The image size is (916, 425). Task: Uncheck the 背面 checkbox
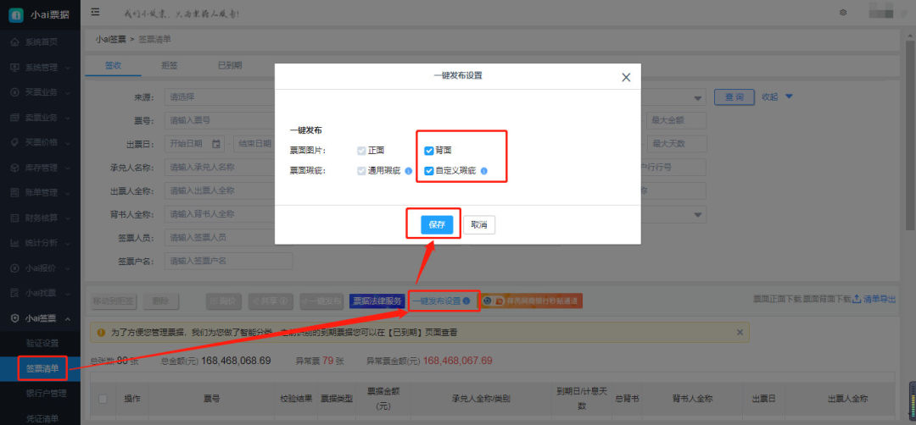pyautogui.click(x=429, y=151)
